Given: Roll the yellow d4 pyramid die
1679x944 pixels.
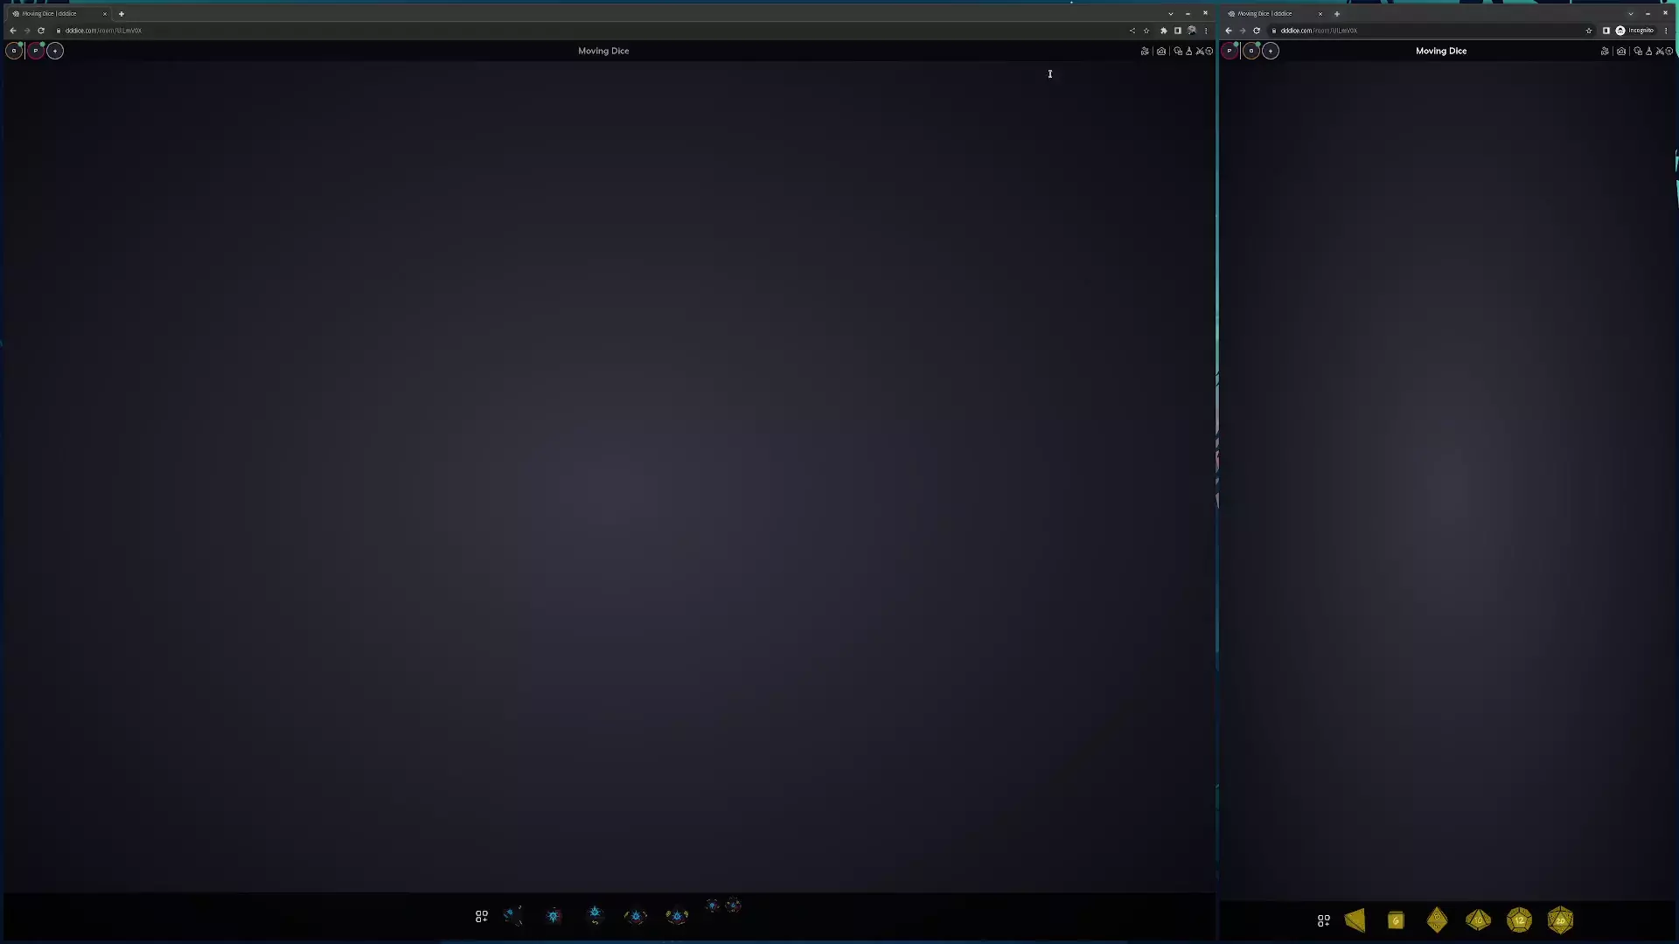Looking at the screenshot, I should [1355, 920].
